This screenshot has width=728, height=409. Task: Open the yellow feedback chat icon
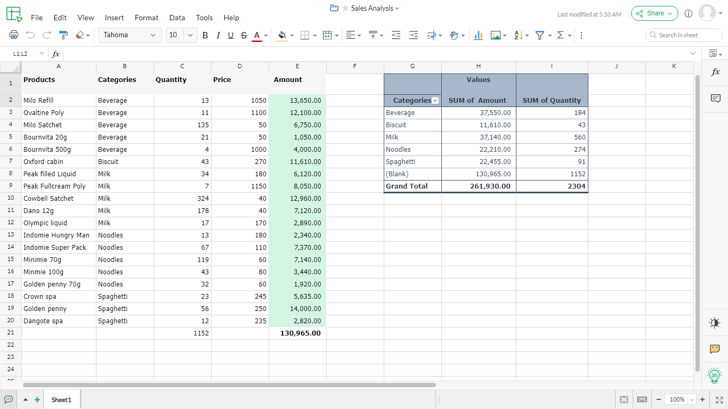pyautogui.click(x=715, y=349)
